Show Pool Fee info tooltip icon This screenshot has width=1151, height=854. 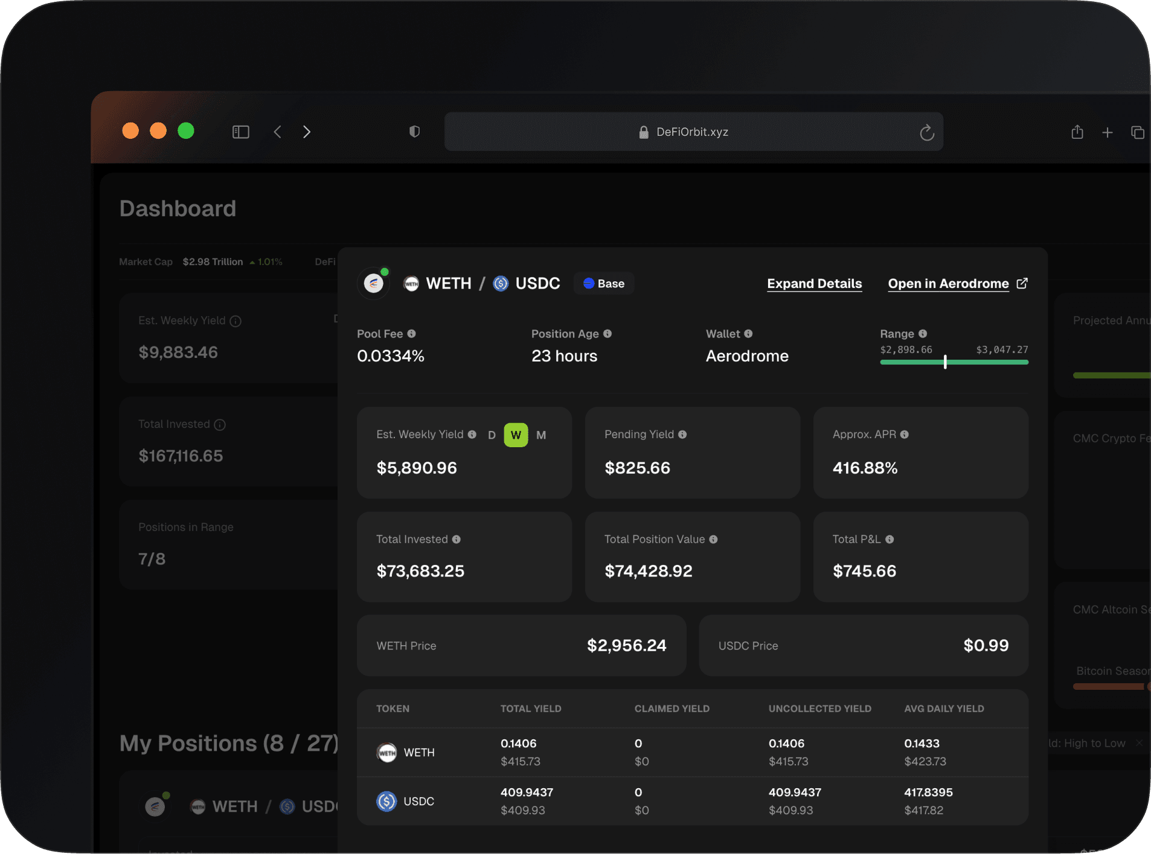coord(411,334)
